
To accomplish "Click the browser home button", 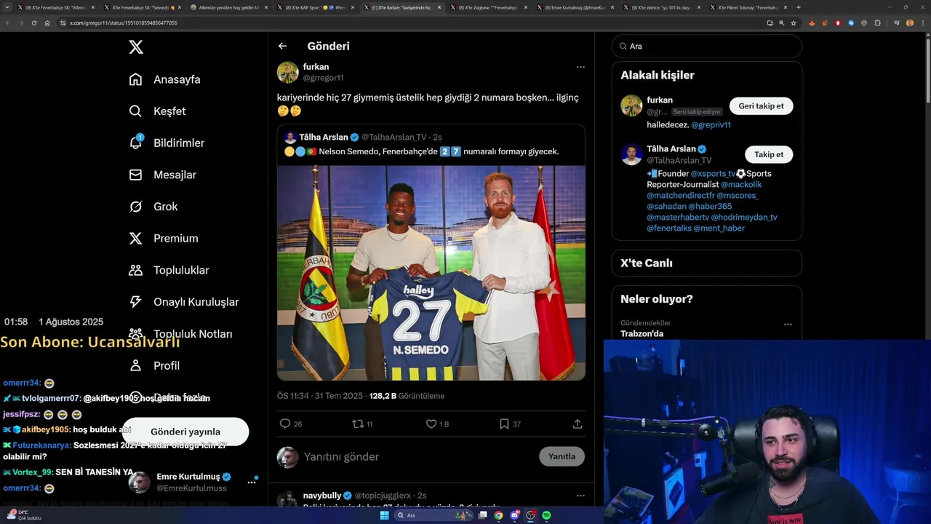I will [x=47, y=23].
